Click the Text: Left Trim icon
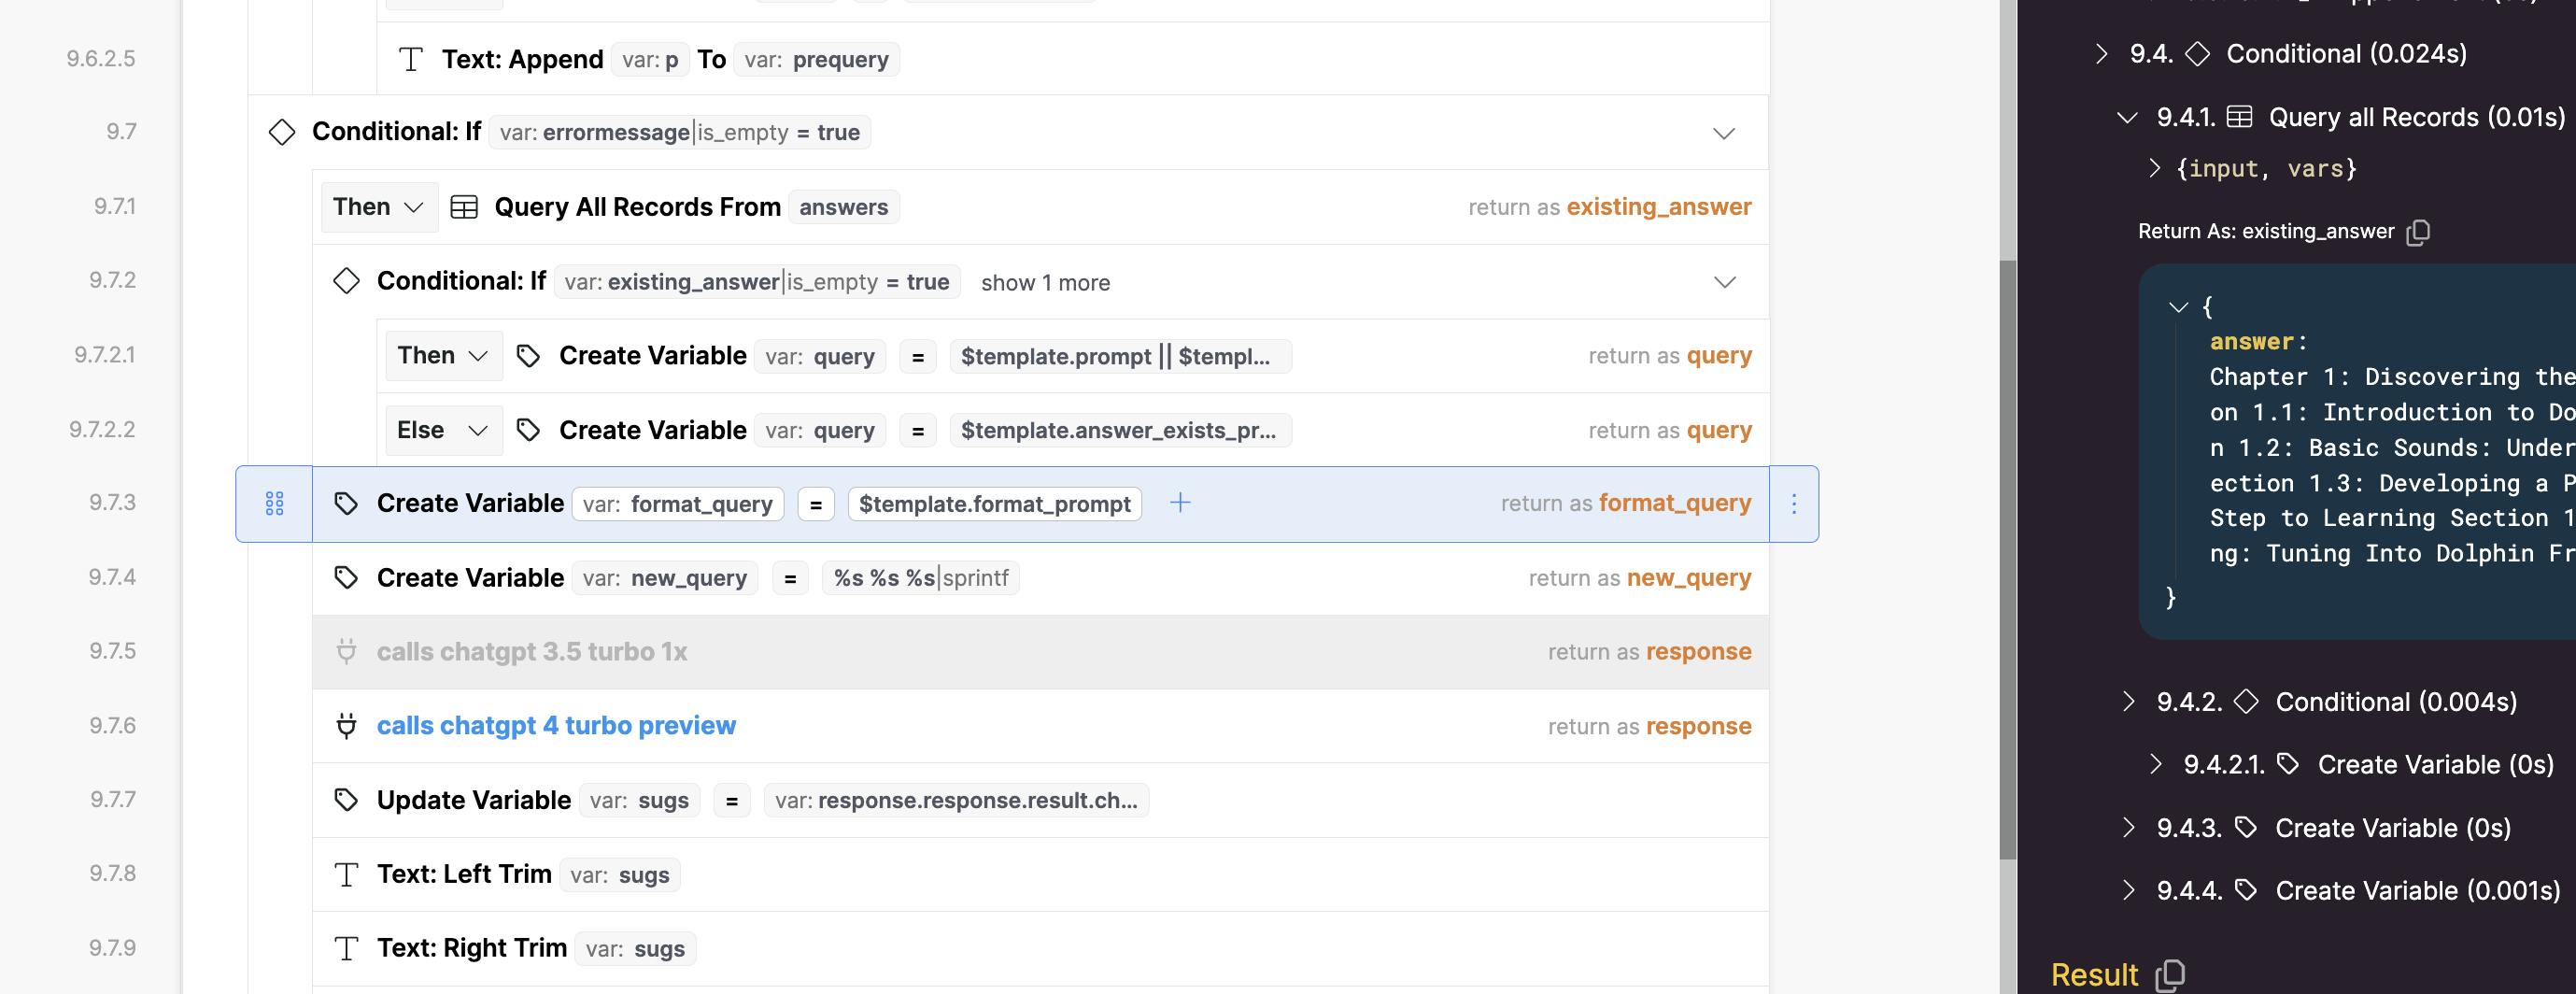Screen dimensions: 2576x994 (x=346, y=875)
